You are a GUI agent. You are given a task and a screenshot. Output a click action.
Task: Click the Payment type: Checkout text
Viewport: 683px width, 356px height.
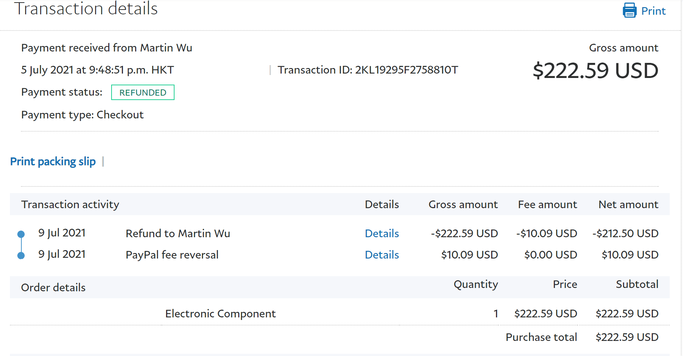click(82, 115)
